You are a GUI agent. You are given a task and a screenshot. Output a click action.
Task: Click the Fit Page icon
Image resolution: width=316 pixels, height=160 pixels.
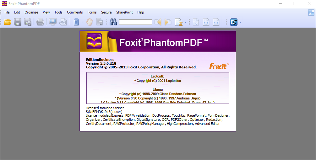206,22
